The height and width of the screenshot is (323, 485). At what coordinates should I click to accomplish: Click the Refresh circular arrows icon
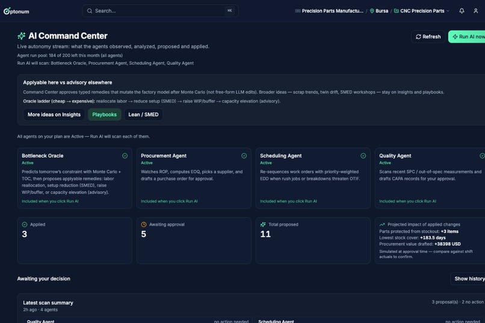418,37
